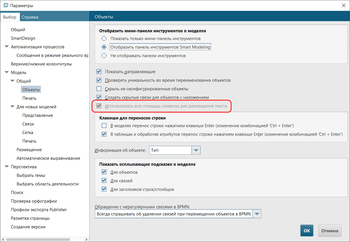Close the Параметры dialog window
Screen dimensions: 350x242
[343, 5]
